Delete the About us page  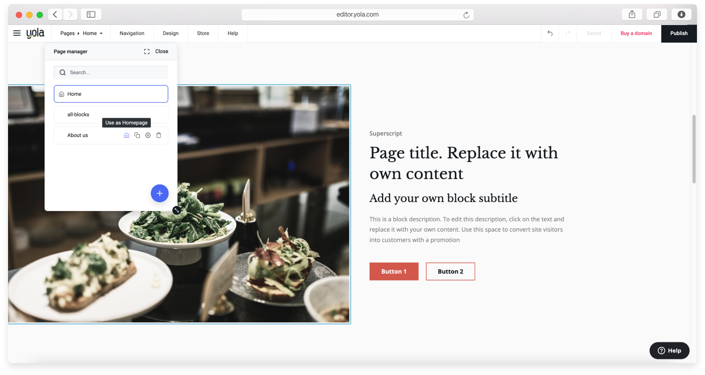[158, 135]
